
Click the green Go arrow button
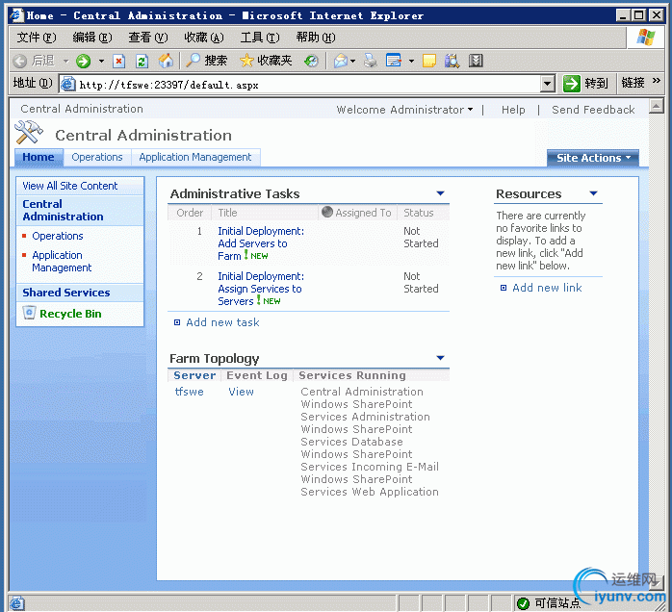pyautogui.click(x=571, y=84)
